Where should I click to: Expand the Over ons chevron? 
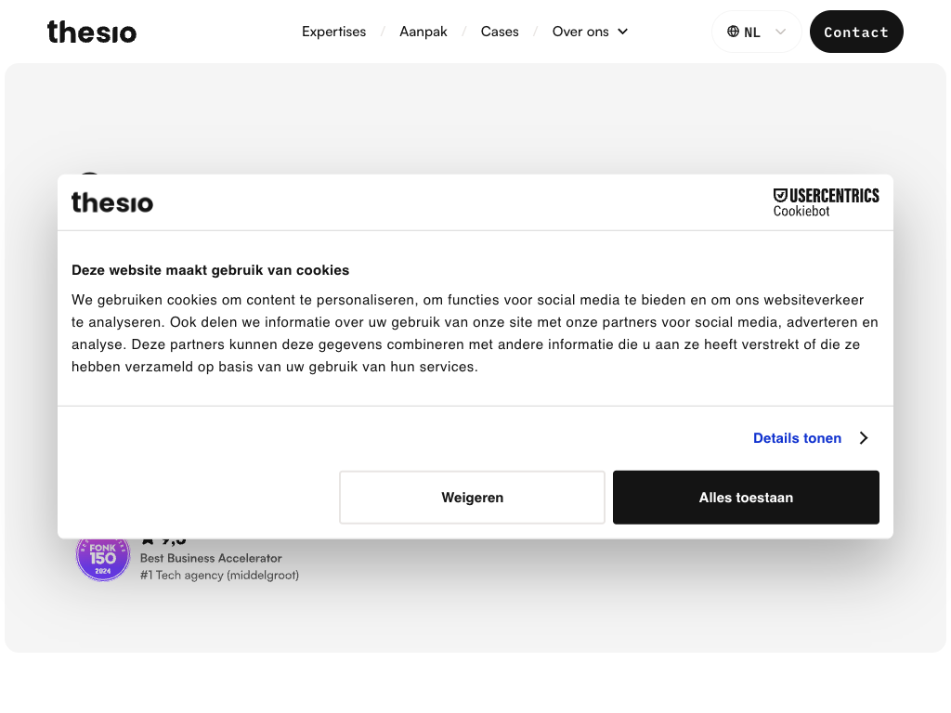coord(622,32)
